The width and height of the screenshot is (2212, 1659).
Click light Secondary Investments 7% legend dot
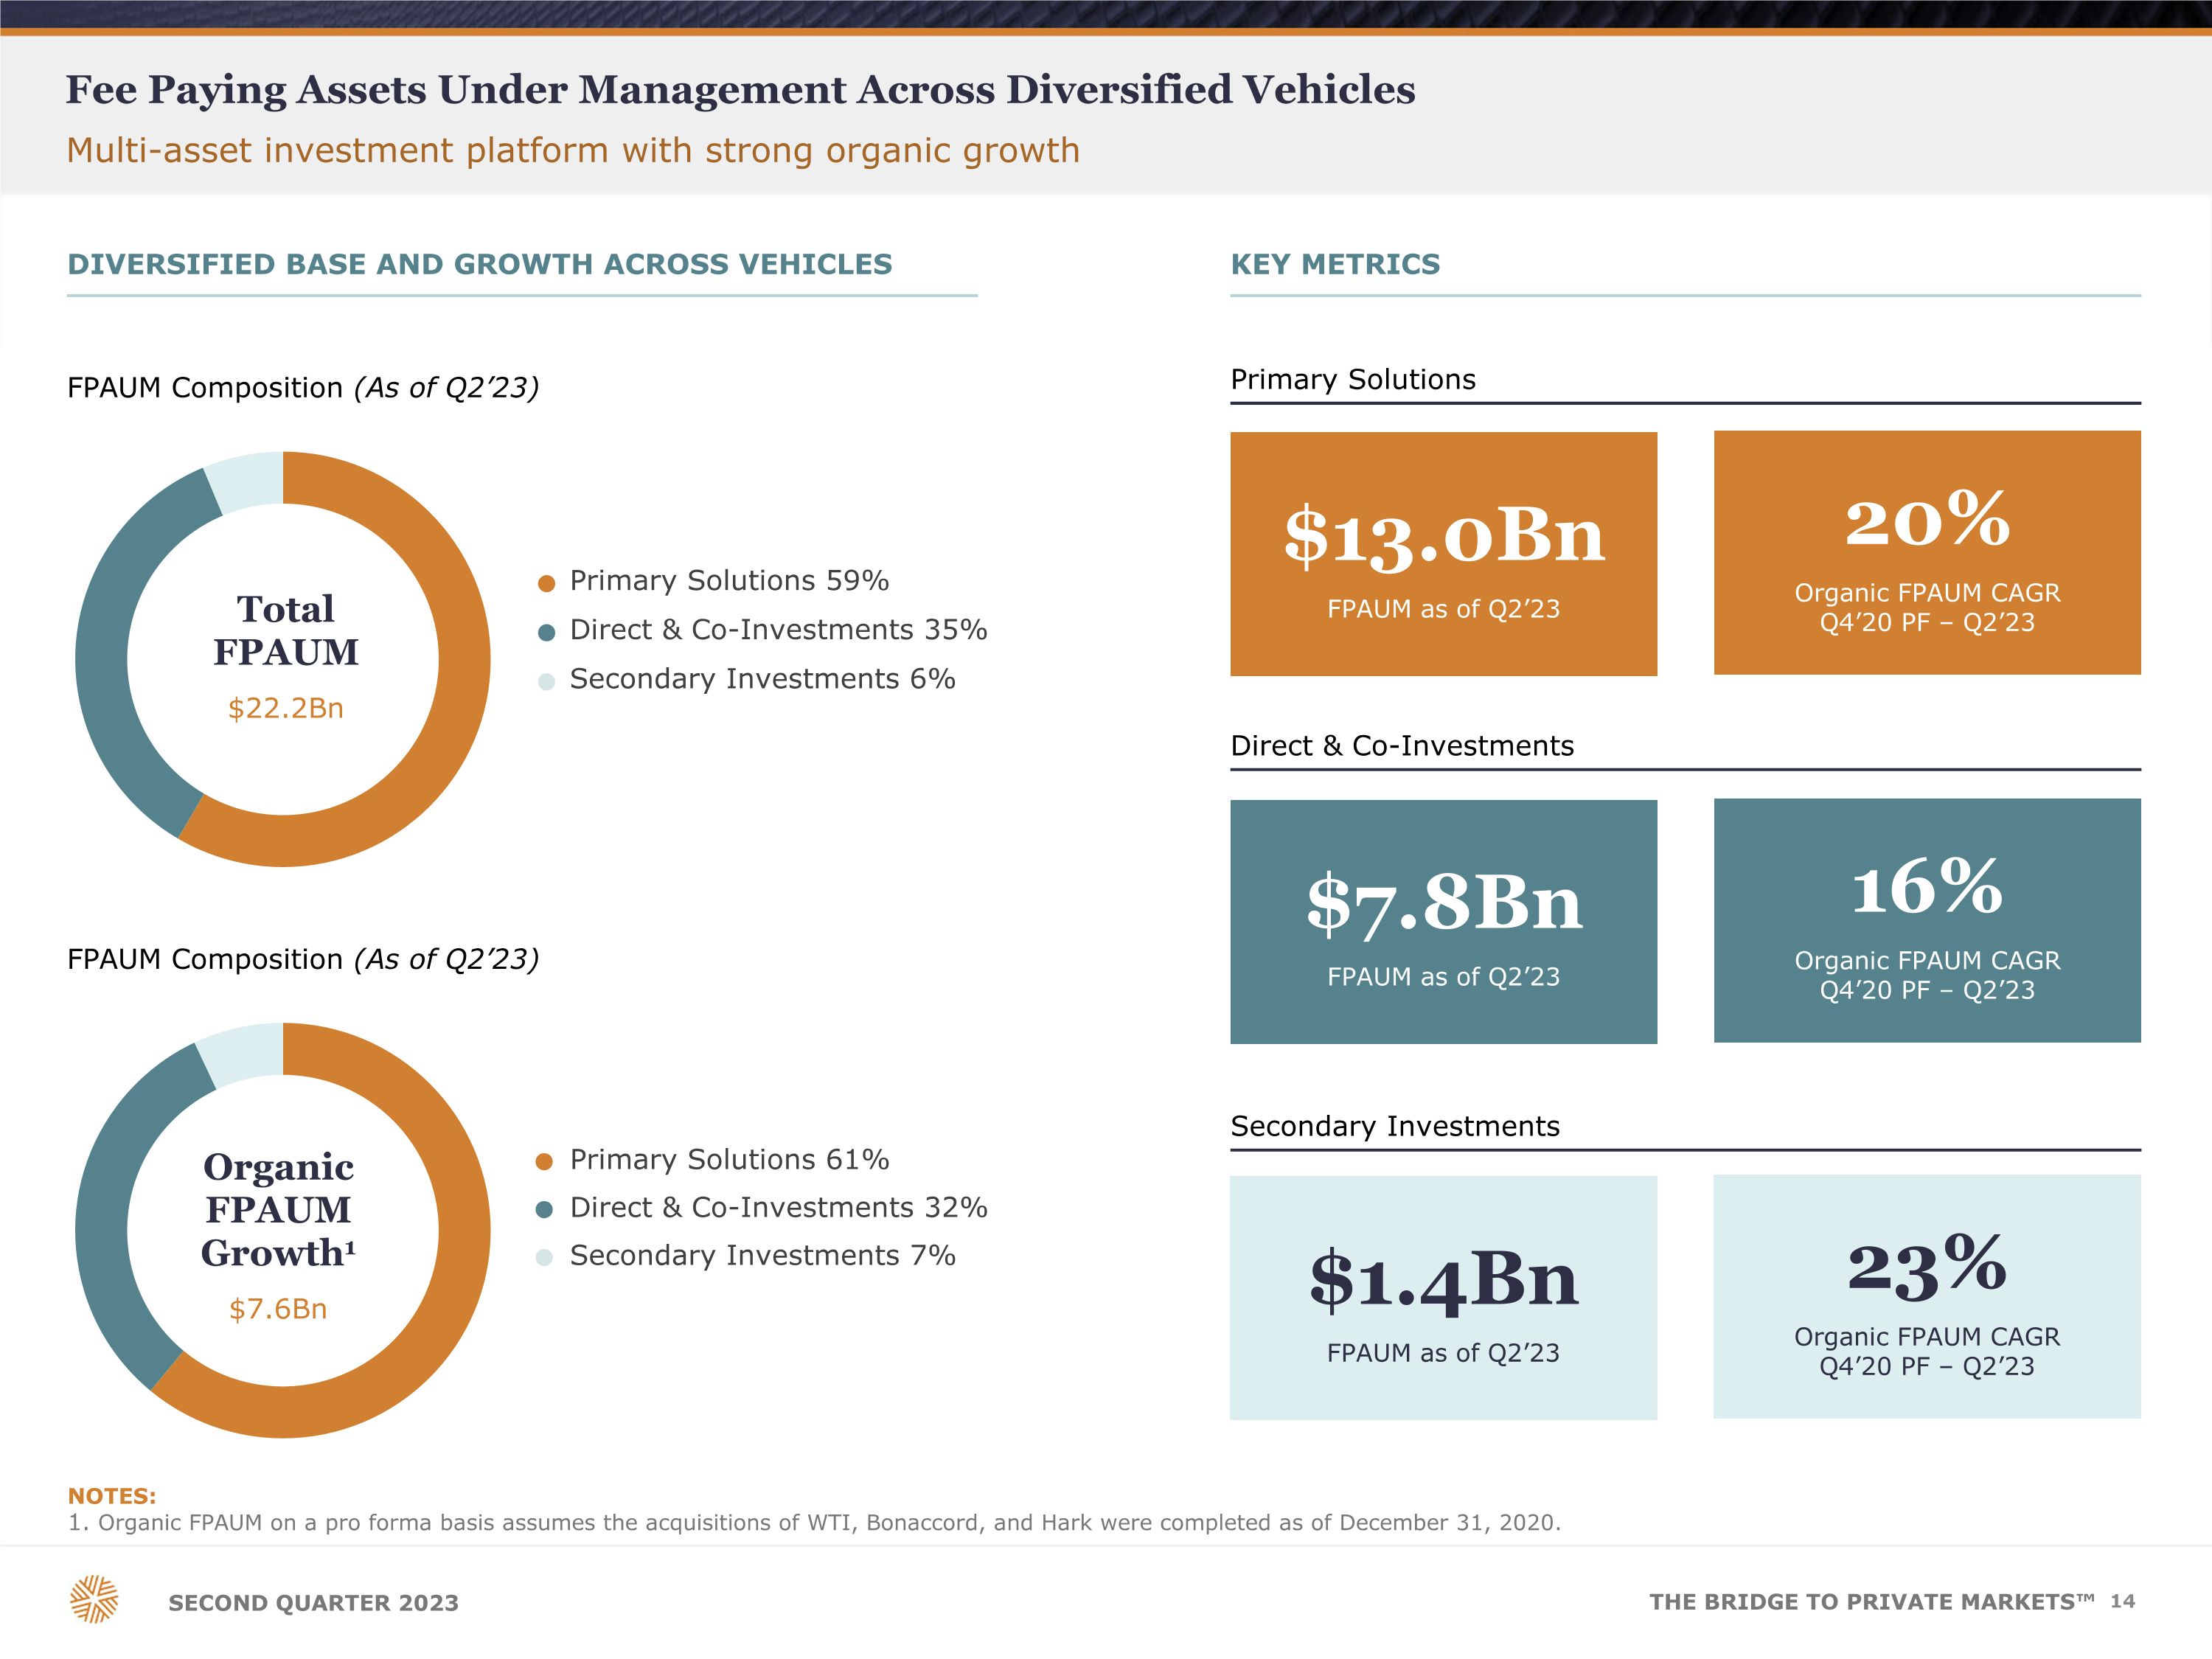[x=544, y=1258]
